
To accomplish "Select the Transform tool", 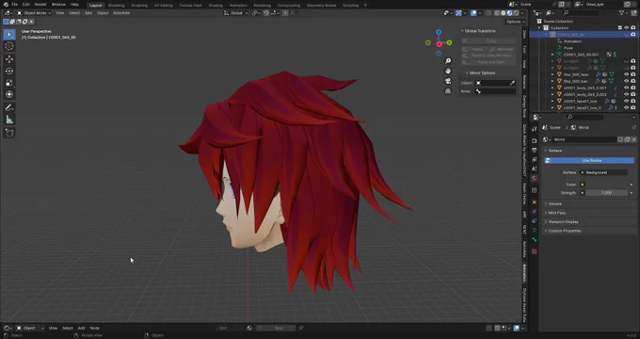I will click(9, 94).
